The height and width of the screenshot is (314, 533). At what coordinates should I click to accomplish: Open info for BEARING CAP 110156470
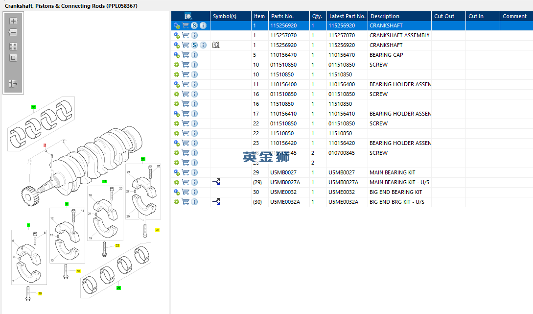[194, 55]
